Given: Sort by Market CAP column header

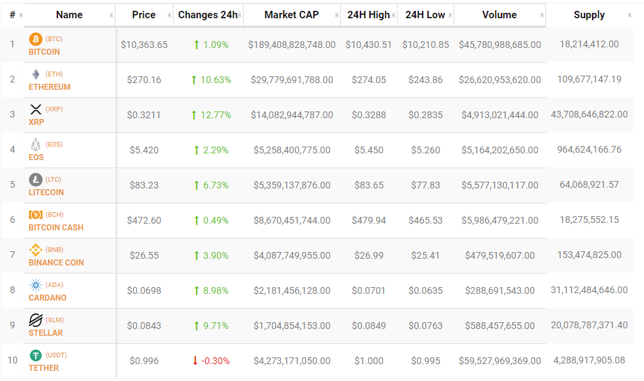Looking at the screenshot, I should [x=292, y=15].
